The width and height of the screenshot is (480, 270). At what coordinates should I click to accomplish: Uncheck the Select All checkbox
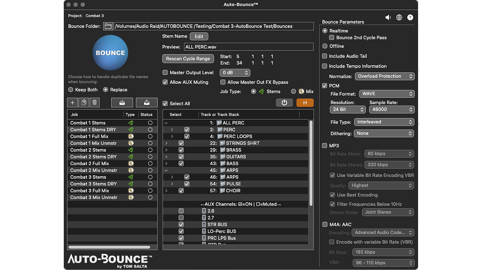[165, 103]
